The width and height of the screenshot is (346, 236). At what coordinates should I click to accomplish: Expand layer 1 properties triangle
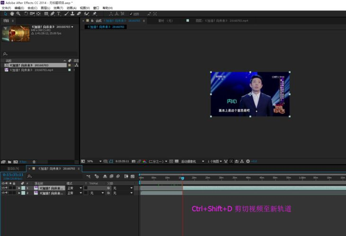coord(19,188)
